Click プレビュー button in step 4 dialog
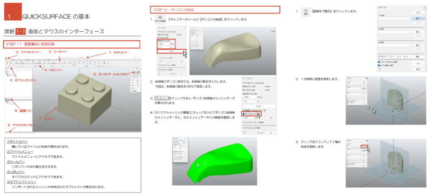The image size is (433, 195). [x=259, y=107]
